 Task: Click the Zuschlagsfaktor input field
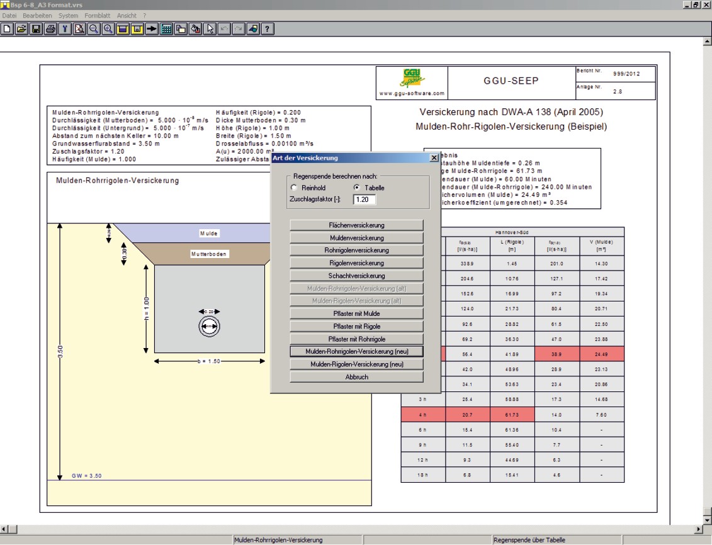coord(364,199)
